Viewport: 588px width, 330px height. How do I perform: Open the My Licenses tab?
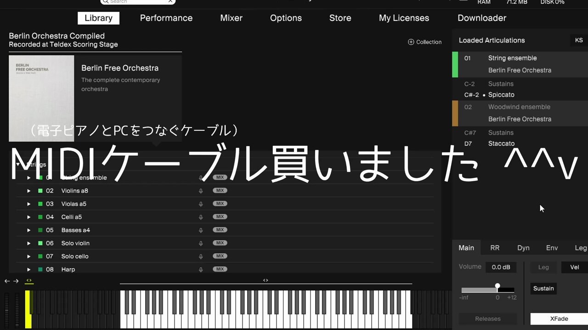(x=404, y=18)
